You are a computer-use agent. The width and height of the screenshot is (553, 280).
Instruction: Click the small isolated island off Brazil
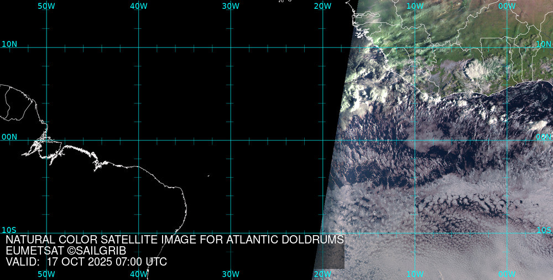pyautogui.click(x=208, y=176)
